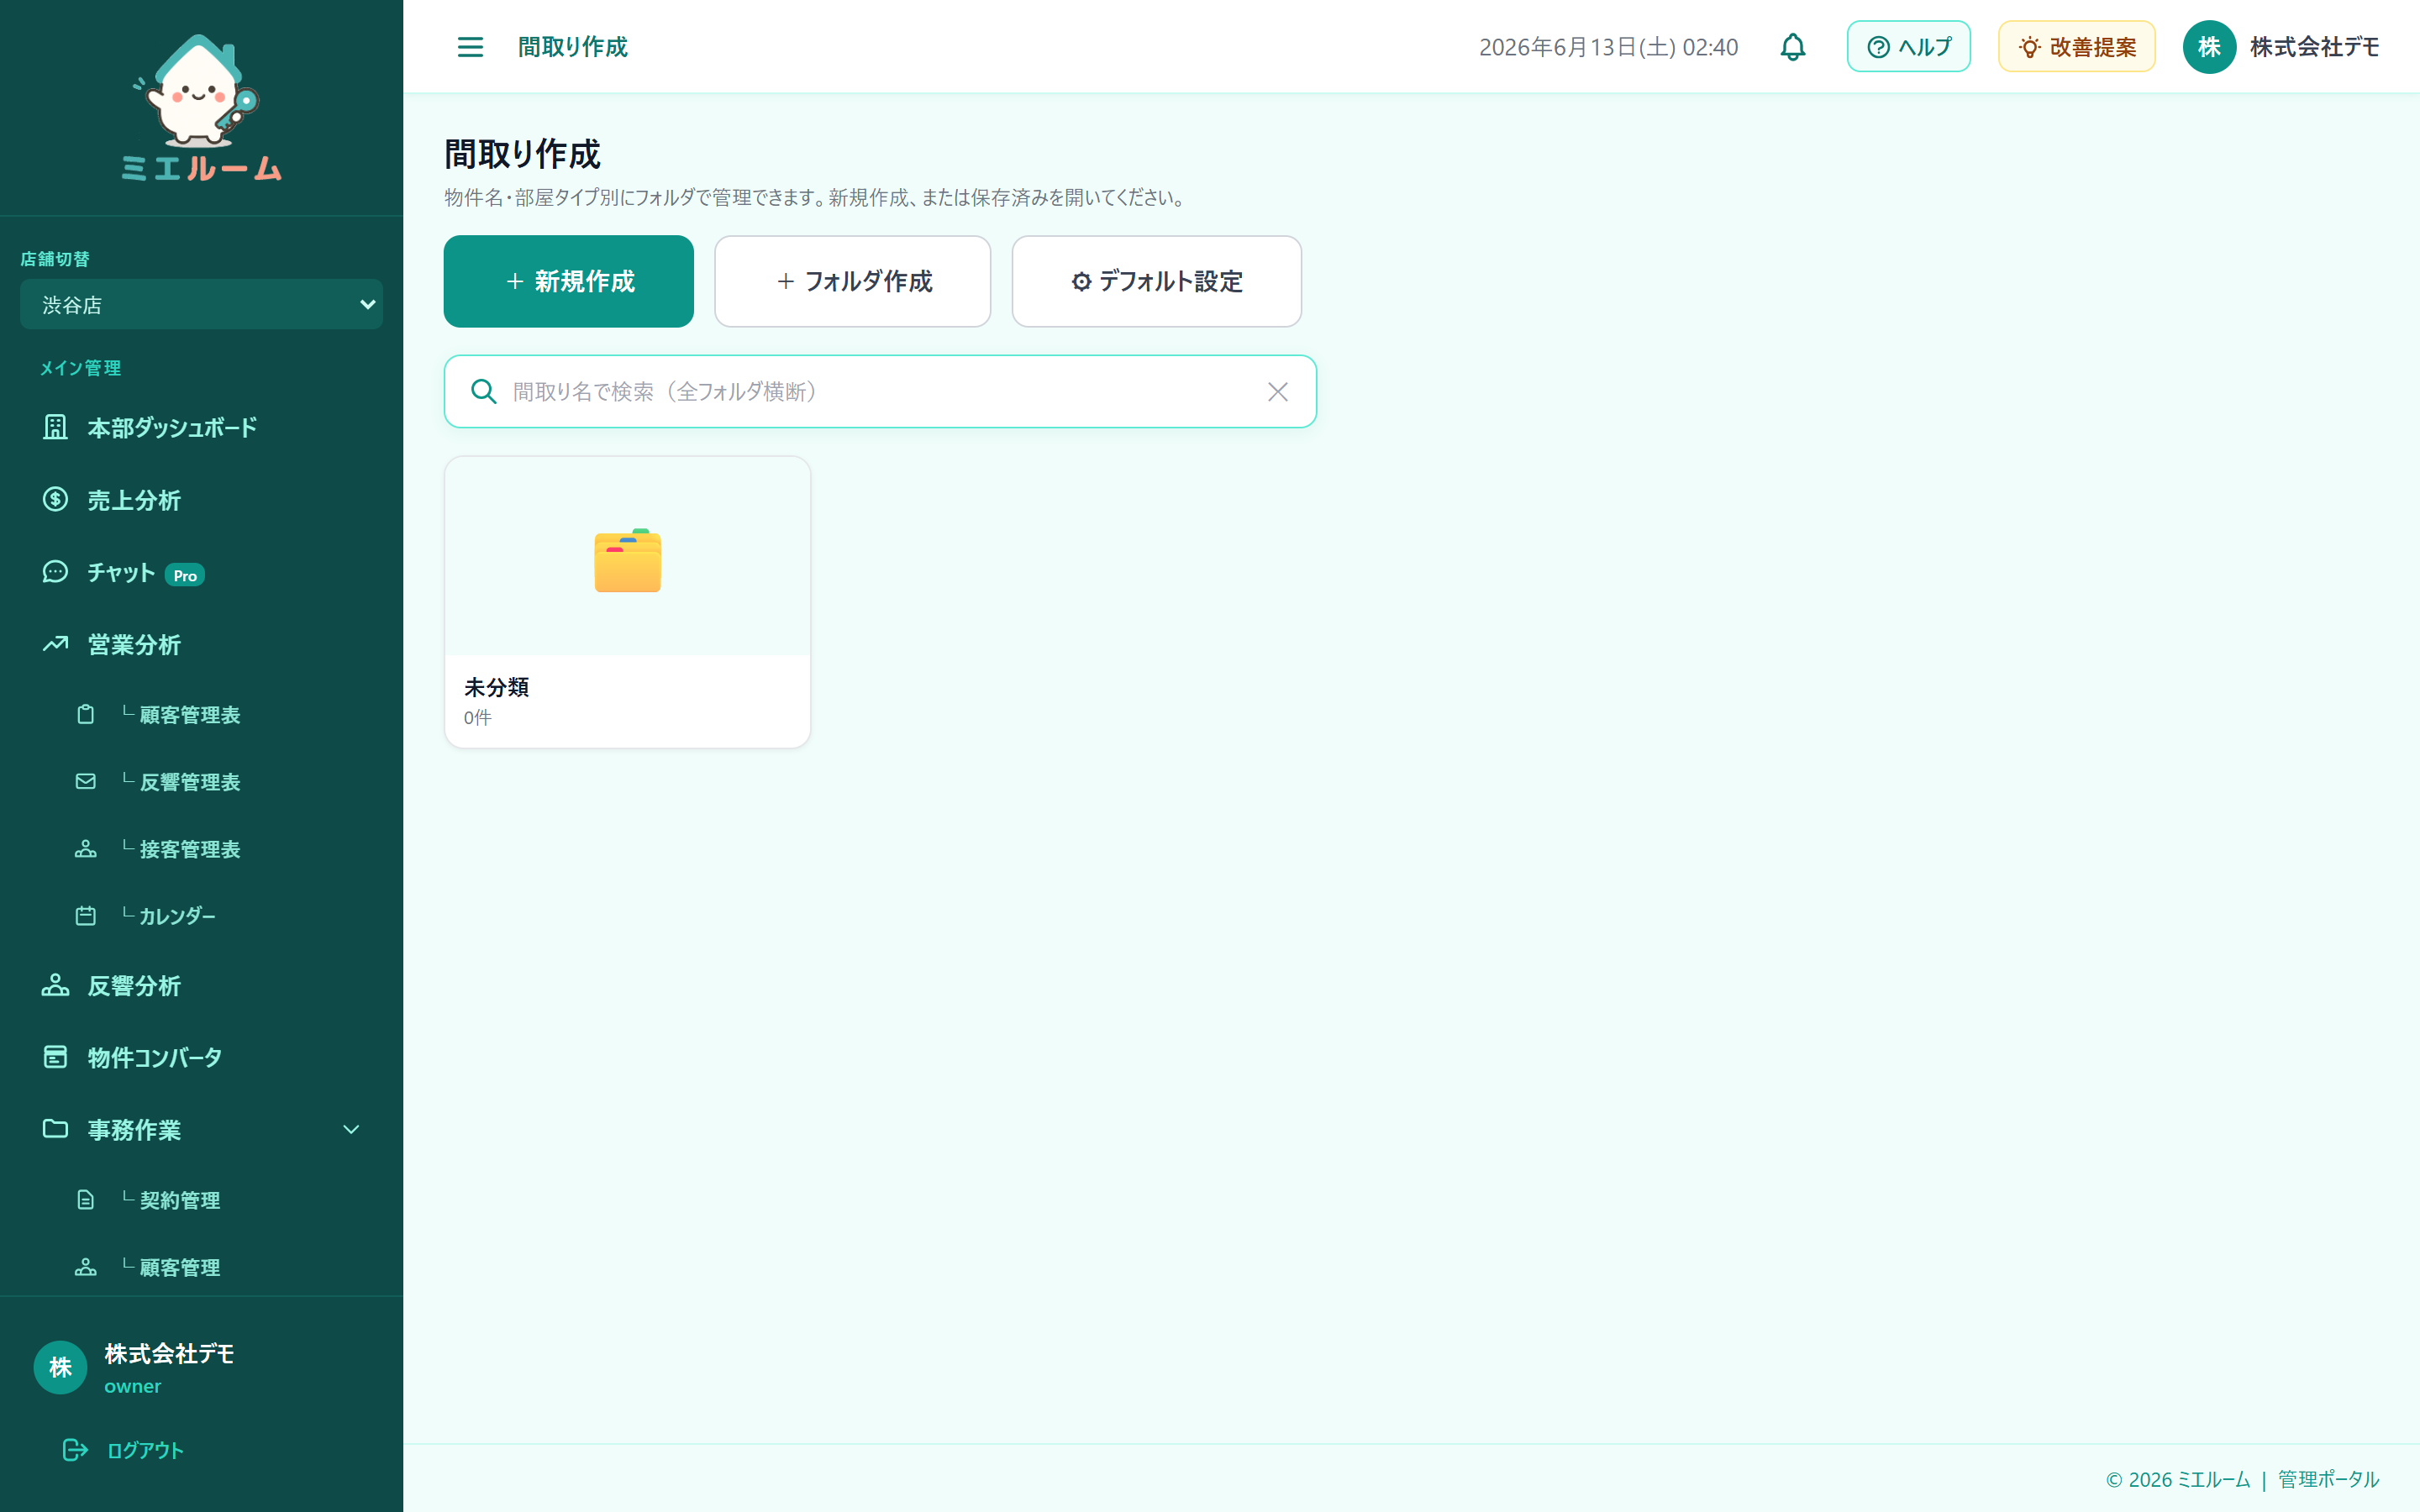The image size is (2420, 1512).
Task: Click the person icon for 反響分析
Action: 55,985
